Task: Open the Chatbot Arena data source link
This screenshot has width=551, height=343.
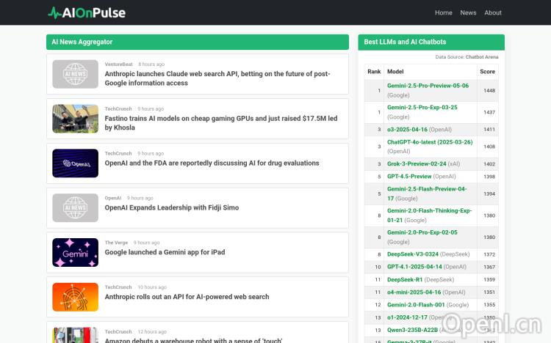Action: (481, 56)
